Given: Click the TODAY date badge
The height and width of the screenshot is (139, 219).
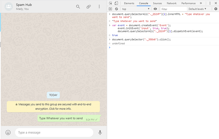Looking at the screenshot, I should (x=53, y=95).
